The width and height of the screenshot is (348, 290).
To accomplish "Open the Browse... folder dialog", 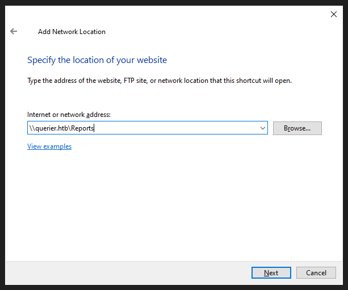I will point(297,128).
